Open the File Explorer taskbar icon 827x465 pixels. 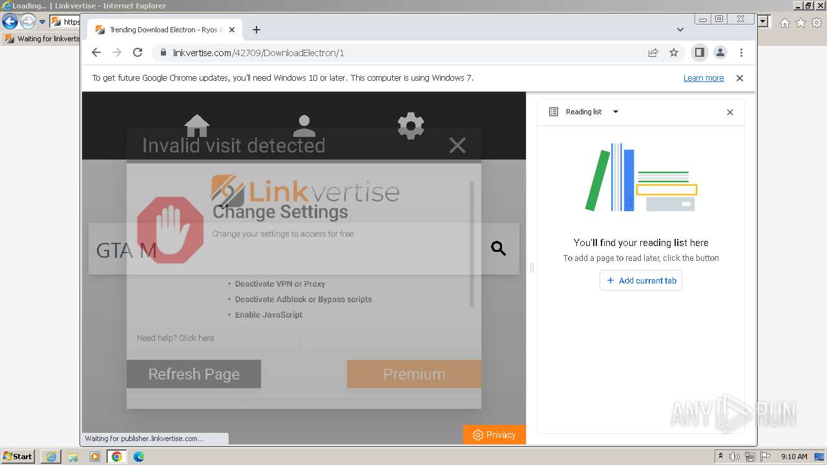pyautogui.click(x=73, y=457)
